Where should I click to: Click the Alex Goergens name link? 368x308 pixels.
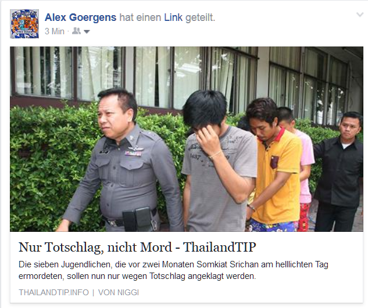tap(80, 17)
